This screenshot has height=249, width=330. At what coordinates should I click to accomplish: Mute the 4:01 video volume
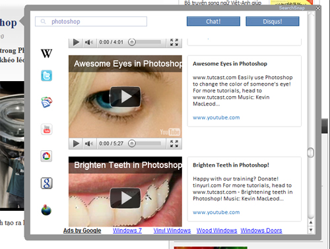pyautogui.click(x=89, y=42)
